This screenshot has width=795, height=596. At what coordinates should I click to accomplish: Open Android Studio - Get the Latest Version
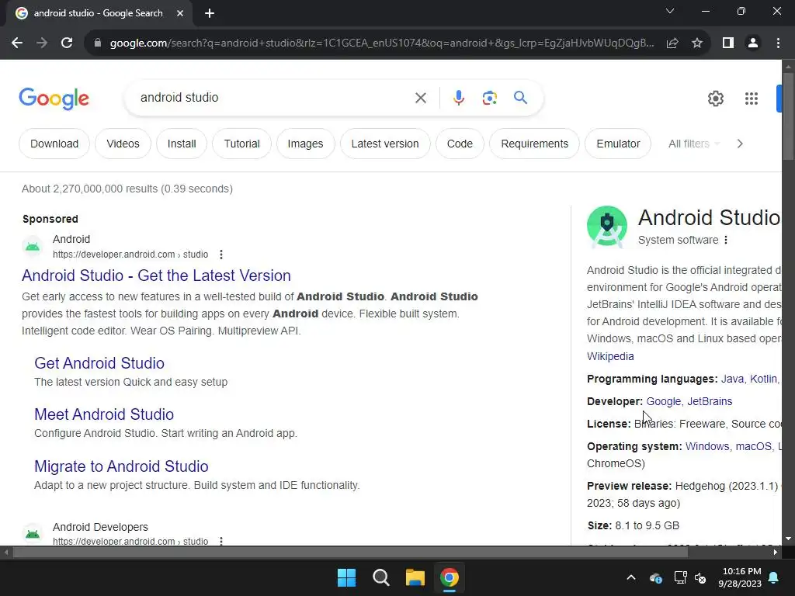pos(156,275)
